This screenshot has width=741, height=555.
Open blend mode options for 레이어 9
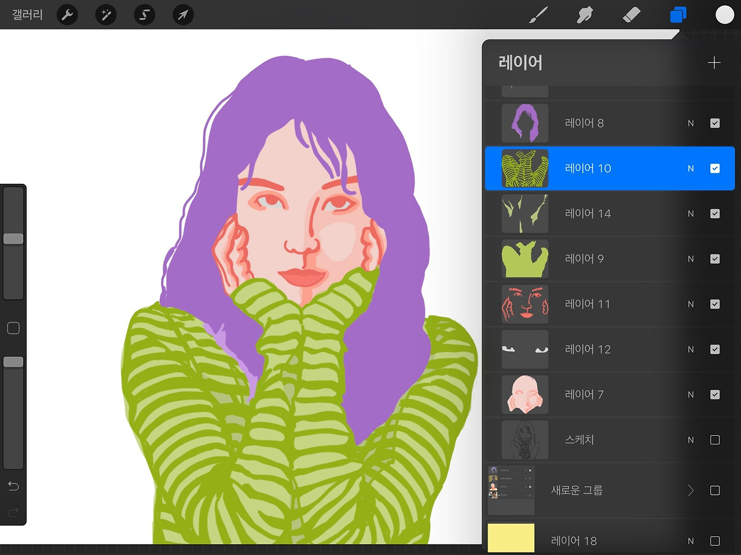coord(690,258)
